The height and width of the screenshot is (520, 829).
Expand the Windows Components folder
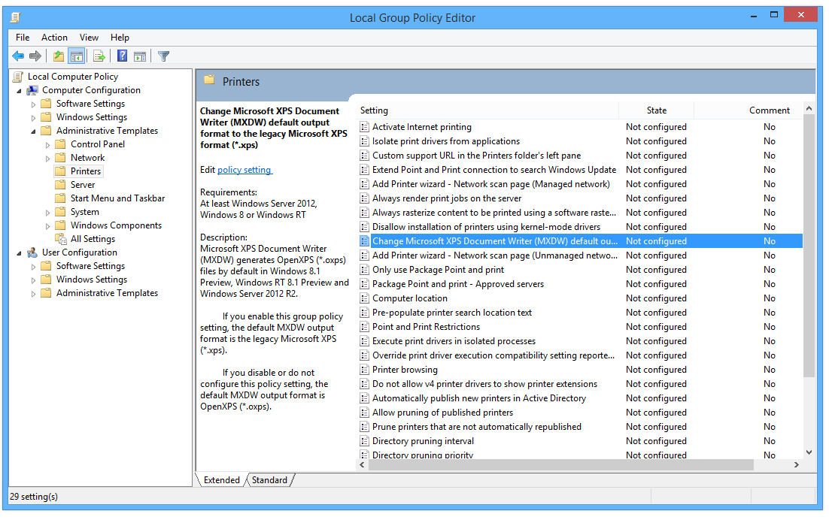47,226
